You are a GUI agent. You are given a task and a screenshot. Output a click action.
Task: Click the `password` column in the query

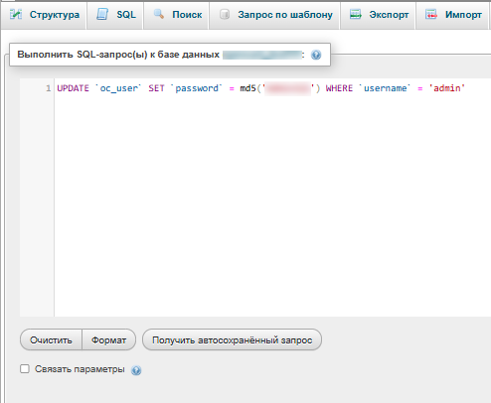[197, 88]
